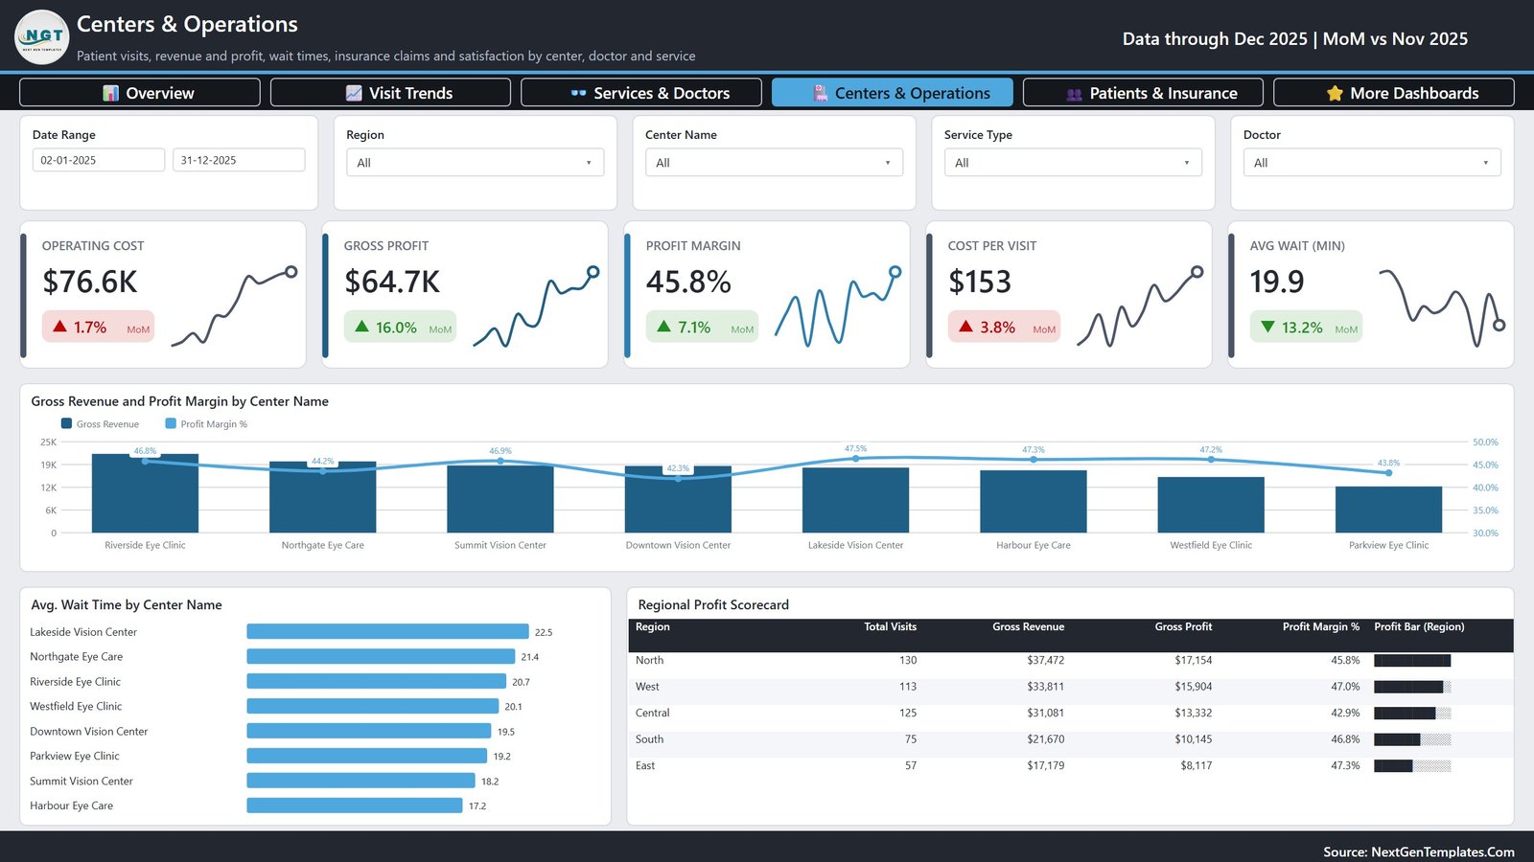
Task: Click the Gross Profit sparkline
Action: click(x=537, y=306)
